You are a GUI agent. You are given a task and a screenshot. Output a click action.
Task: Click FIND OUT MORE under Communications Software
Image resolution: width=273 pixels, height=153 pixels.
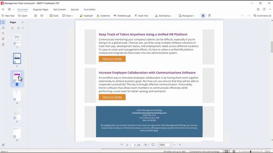(x=112, y=97)
